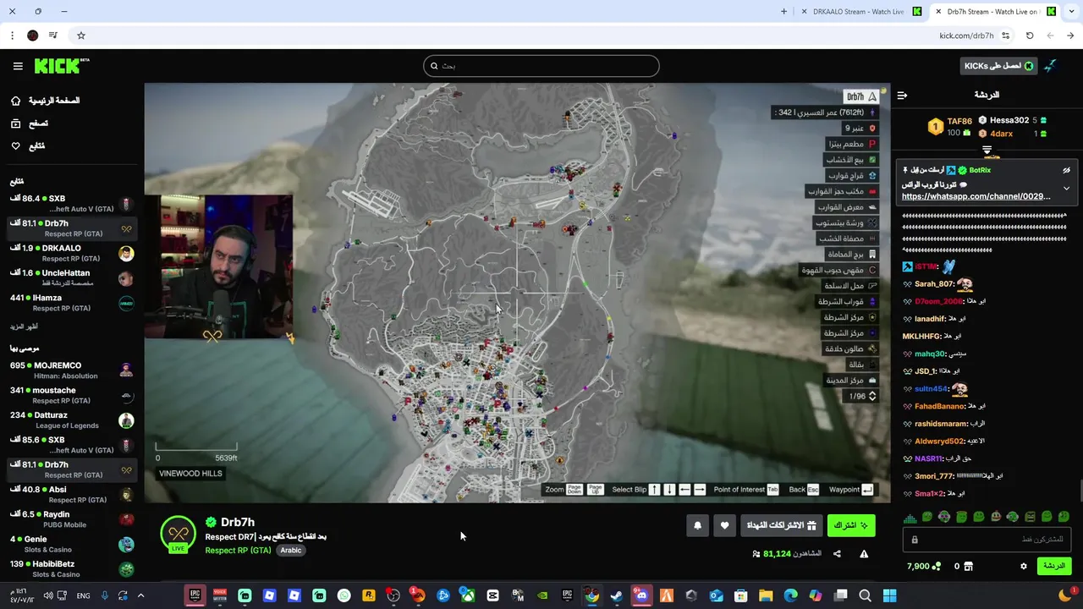Click the share stream icon
Viewport: 1083px width, 609px height.
(x=837, y=554)
